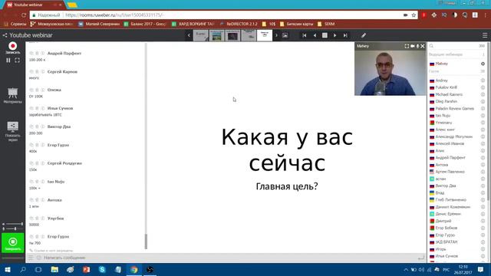Advance to the next slide
Image resolution: width=491 pixels, height=276 pixels.
[x=334, y=35]
